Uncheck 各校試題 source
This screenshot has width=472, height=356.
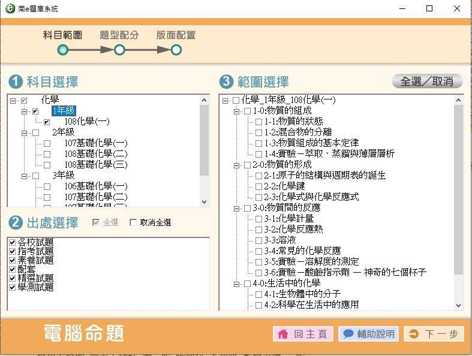(13, 242)
